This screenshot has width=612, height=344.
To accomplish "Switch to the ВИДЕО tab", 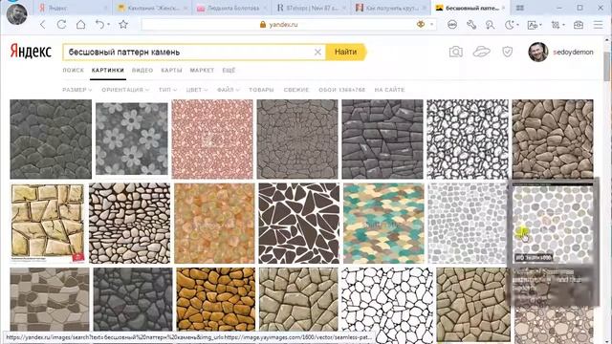I will [x=142, y=70].
